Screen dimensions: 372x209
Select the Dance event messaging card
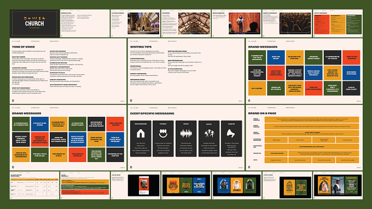(x=209, y=139)
